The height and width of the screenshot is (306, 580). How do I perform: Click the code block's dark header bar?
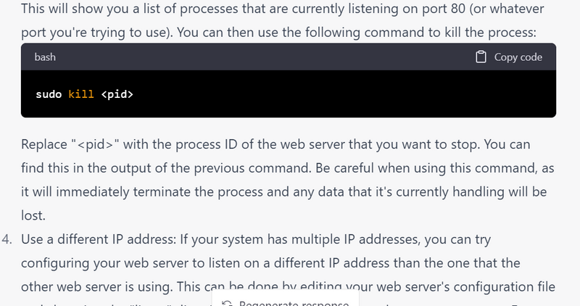pyautogui.click(x=254, y=57)
